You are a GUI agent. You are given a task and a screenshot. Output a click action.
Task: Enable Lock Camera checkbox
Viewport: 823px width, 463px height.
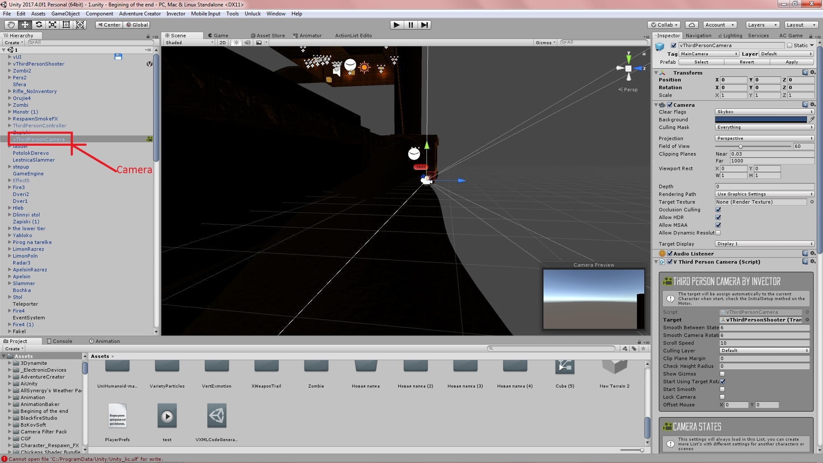click(722, 397)
